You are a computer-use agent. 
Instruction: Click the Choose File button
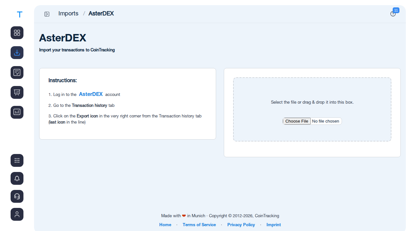tap(297, 121)
